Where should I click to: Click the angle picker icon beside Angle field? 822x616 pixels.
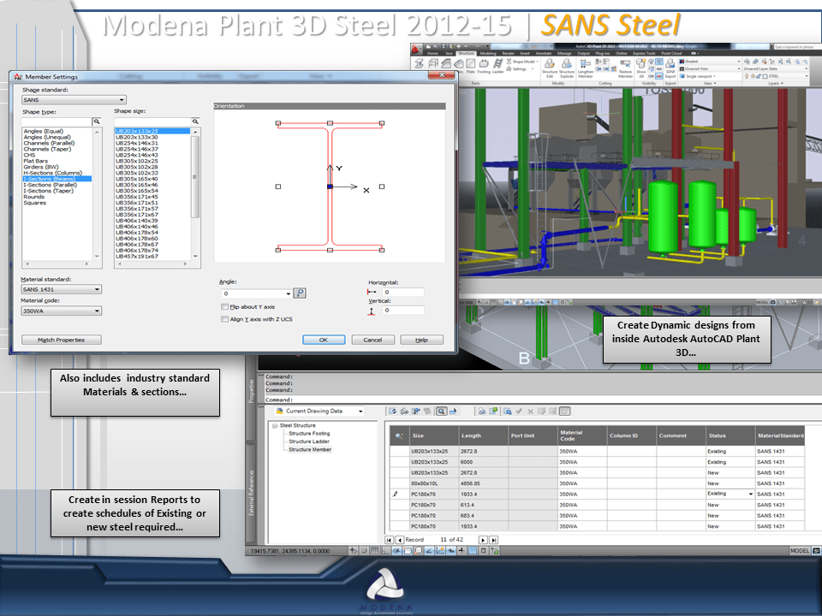[300, 293]
